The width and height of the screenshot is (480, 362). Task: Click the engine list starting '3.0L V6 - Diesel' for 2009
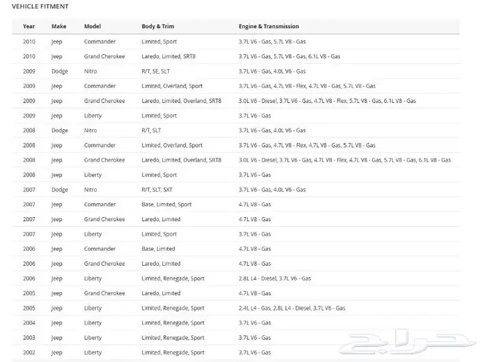(327, 101)
